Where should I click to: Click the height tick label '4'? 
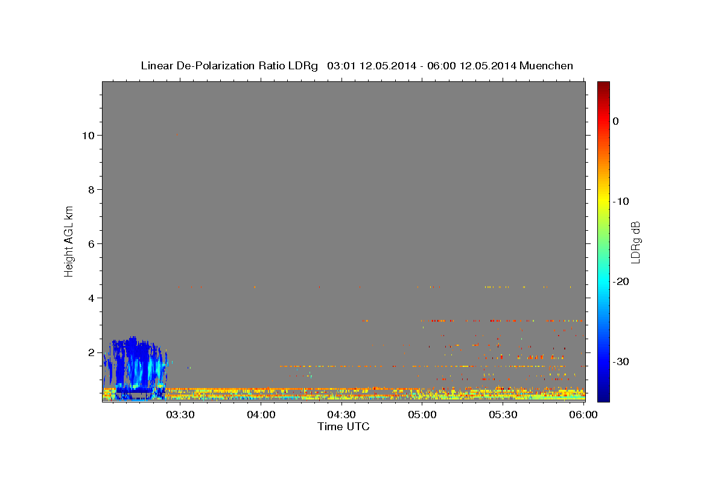click(91, 298)
